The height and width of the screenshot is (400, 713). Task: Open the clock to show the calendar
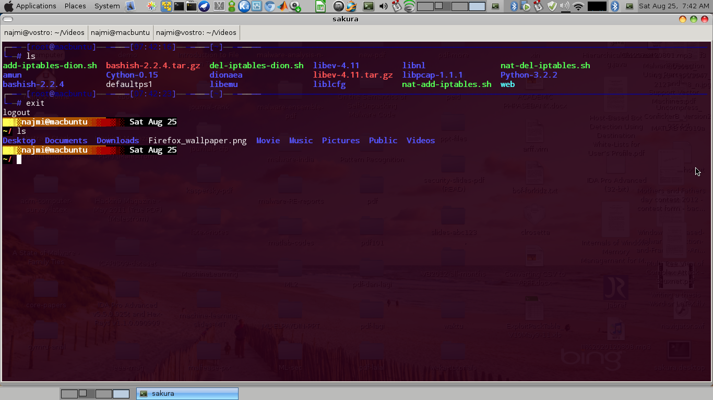673,6
